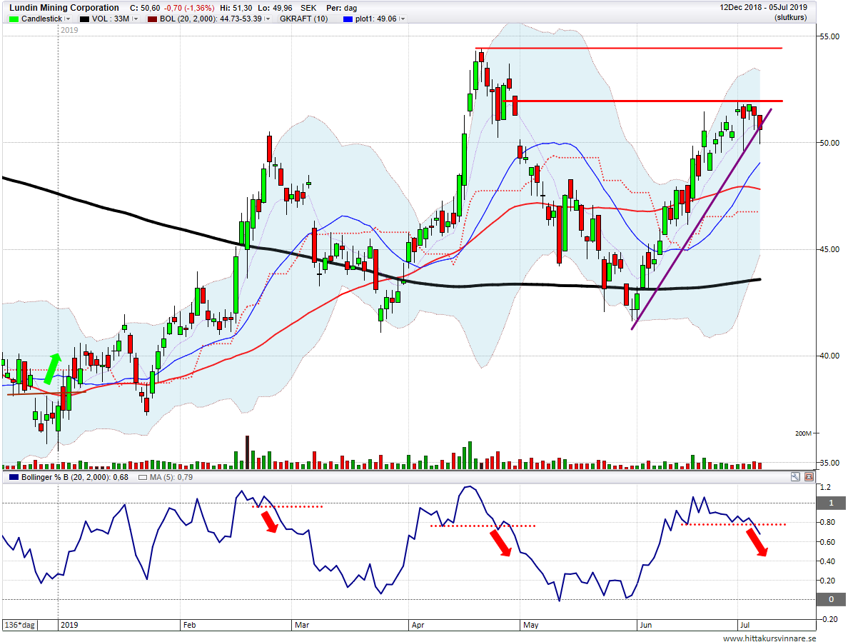Click the 50.00 price axis label

tap(830, 143)
